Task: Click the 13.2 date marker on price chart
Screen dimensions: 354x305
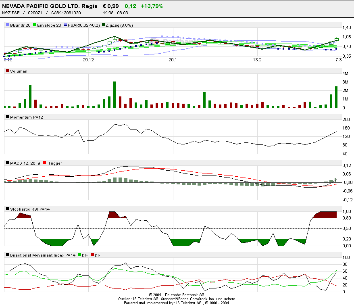Action: click(257, 60)
